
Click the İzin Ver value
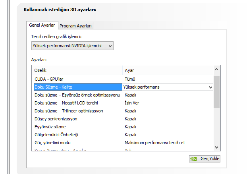point(132,103)
